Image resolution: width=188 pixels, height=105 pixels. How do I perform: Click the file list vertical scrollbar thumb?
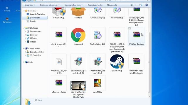tap(149, 62)
